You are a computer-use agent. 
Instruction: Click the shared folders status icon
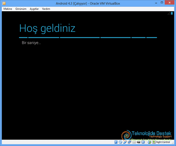pyautogui.click(x=134, y=142)
